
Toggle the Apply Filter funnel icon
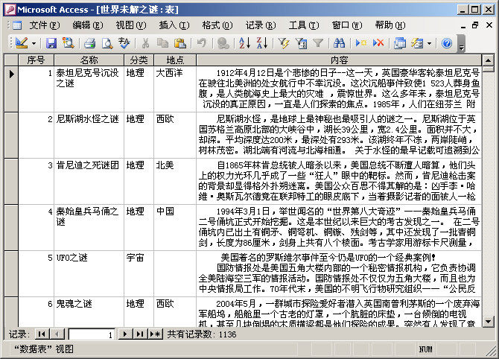coord(318,43)
